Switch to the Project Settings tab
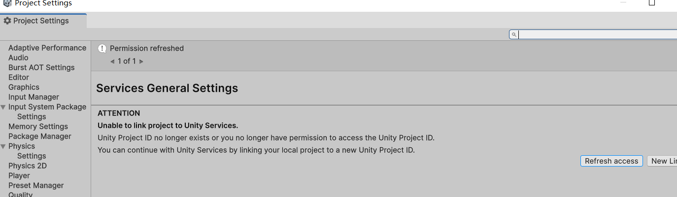 (41, 21)
